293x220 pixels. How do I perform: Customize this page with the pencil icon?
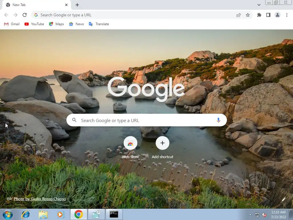click(284, 199)
